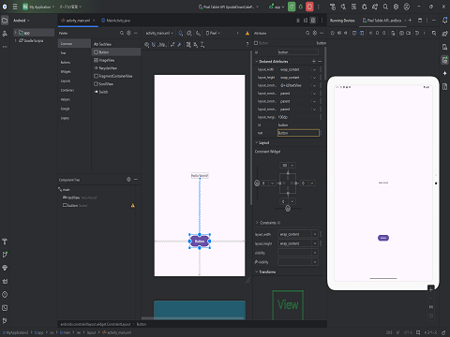Click the text attribute input field

coord(298,133)
